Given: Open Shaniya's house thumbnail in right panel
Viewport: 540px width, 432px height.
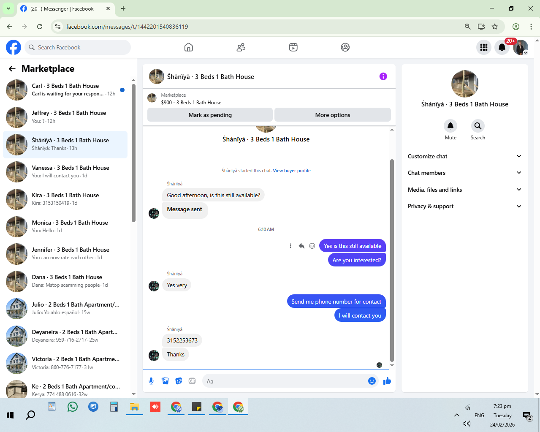Looking at the screenshot, I should (x=465, y=84).
